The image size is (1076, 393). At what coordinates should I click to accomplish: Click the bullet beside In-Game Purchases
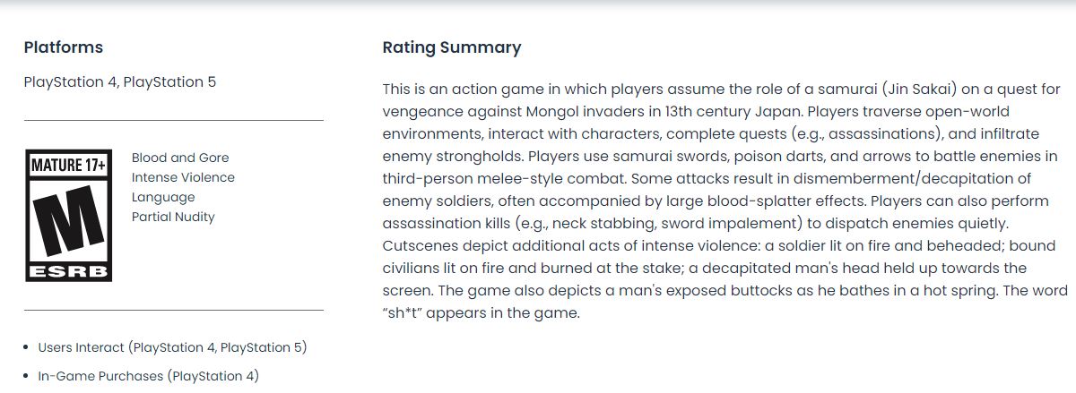tap(27, 377)
